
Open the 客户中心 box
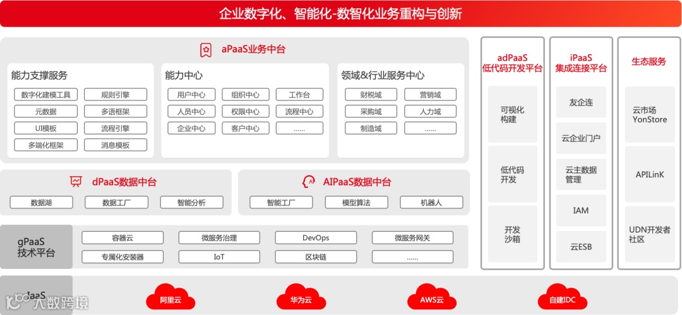pyautogui.click(x=246, y=128)
